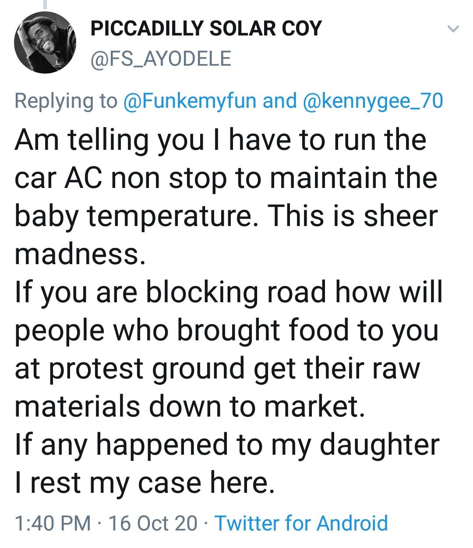Click the word 'madness.' in the tweet
This screenshot has width=473, height=548.
[79, 254]
